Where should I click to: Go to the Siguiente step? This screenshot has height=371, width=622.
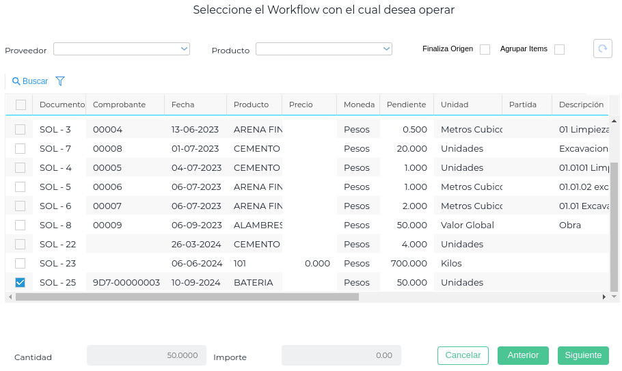coord(583,355)
